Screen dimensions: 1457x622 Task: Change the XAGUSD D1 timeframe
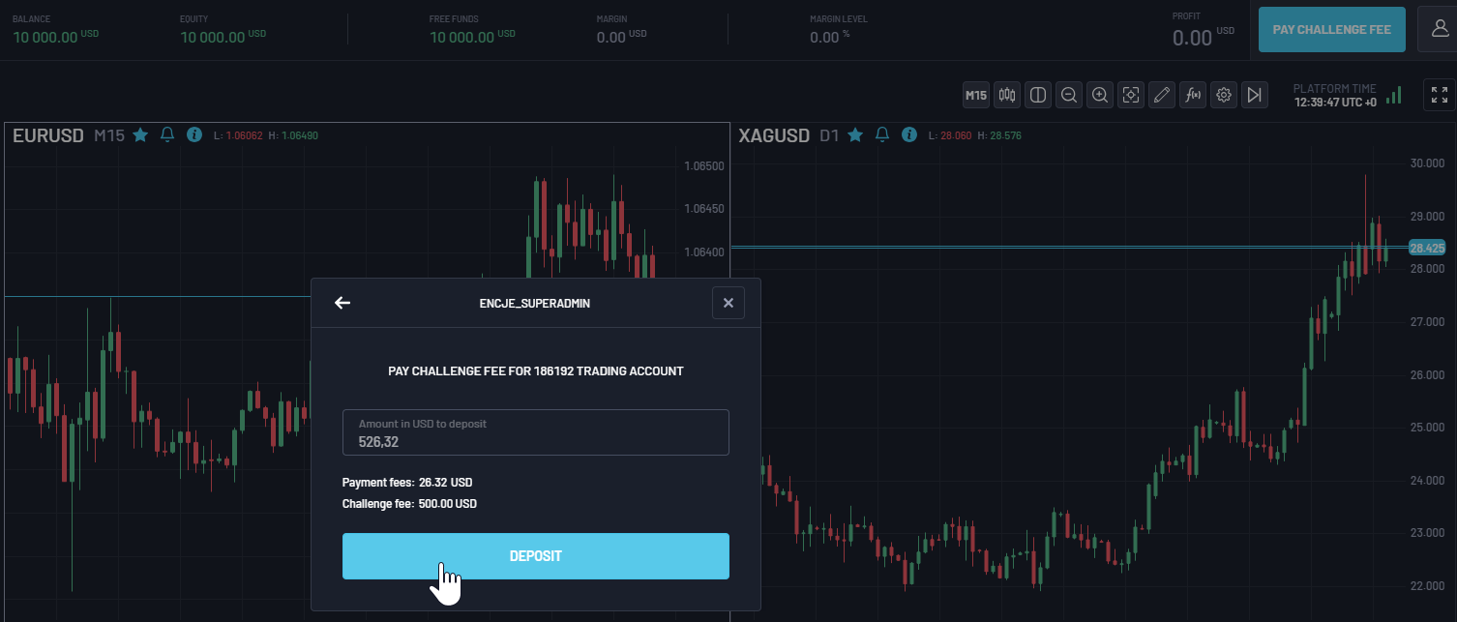tap(829, 135)
